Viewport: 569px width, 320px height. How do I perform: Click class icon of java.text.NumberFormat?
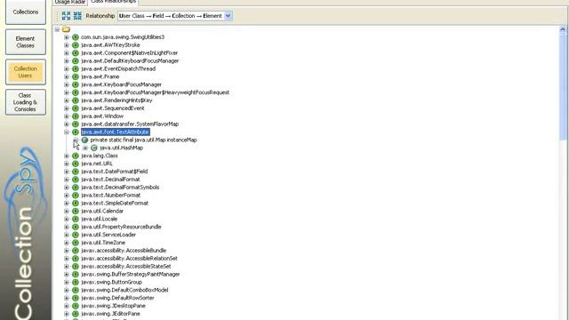point(76,196)
